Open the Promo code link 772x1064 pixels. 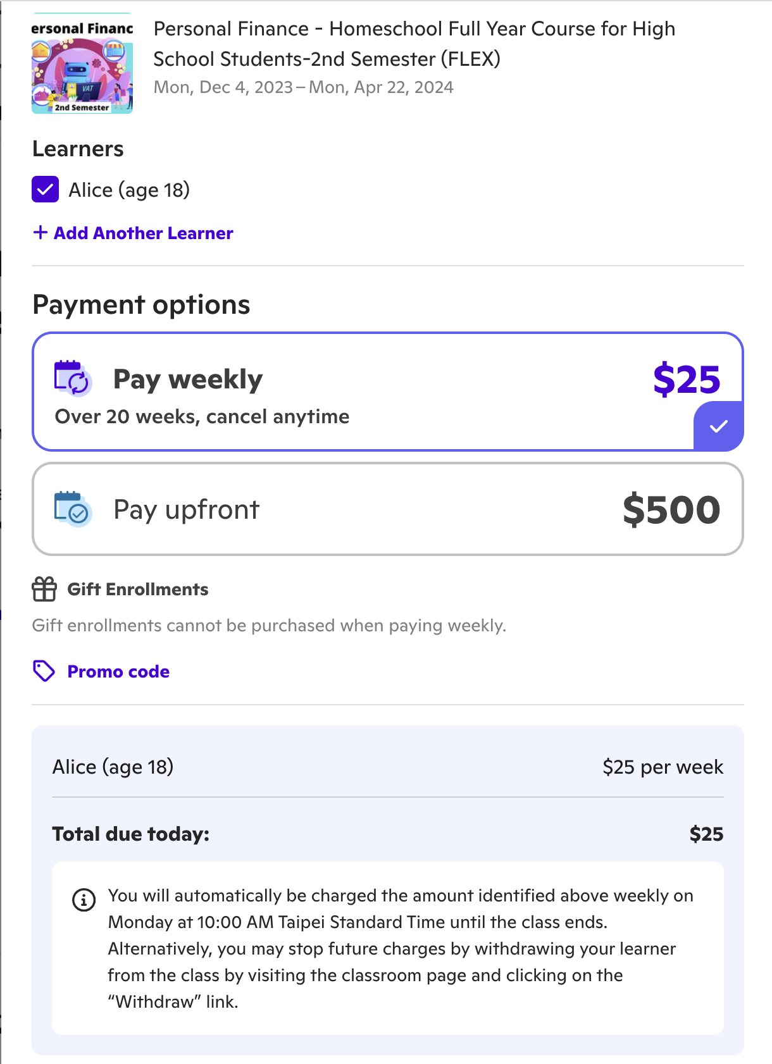click(118, 671)
